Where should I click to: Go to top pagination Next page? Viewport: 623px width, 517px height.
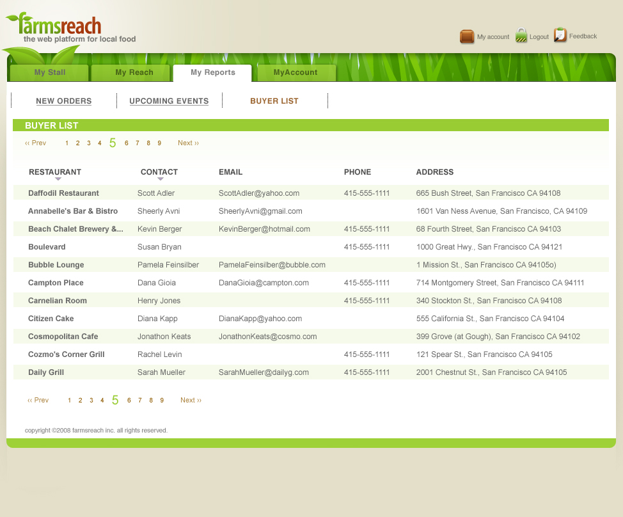[x=188, y=143]
